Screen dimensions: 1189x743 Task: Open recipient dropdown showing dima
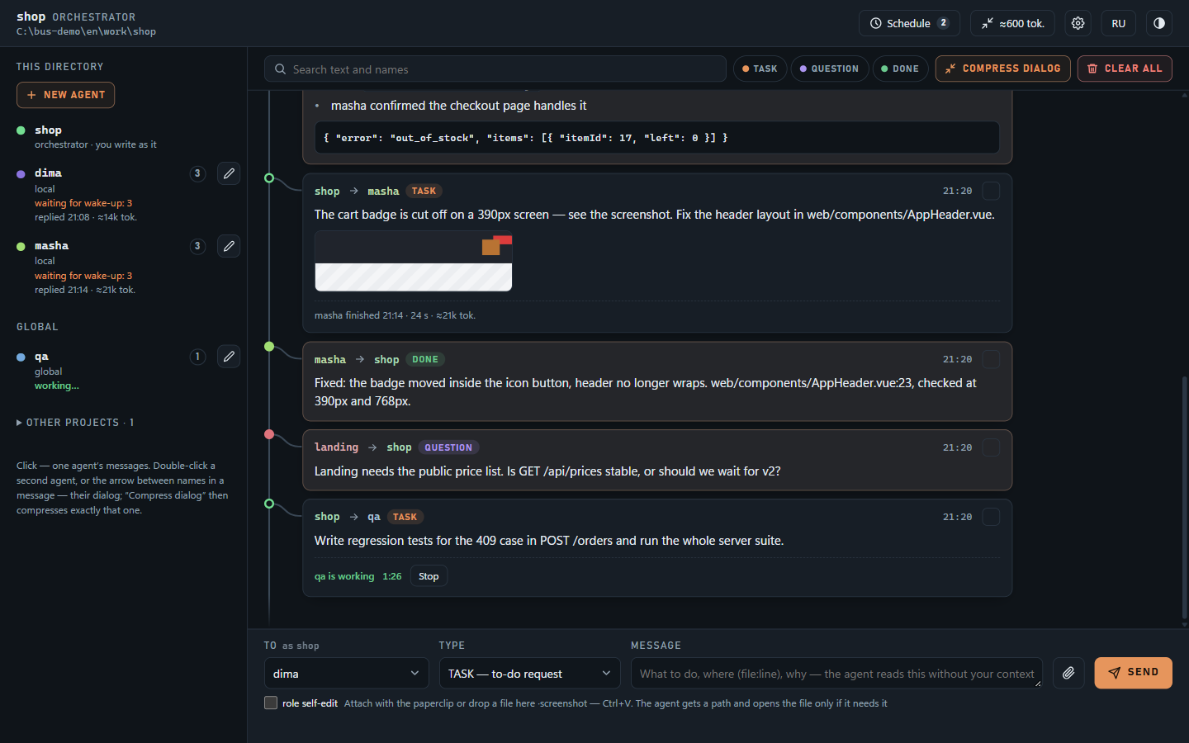(x=347, y=673)
